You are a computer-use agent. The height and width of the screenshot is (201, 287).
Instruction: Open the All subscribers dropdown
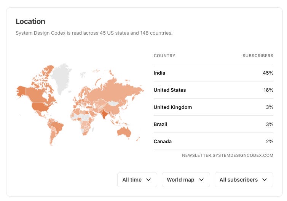point(244,180)
